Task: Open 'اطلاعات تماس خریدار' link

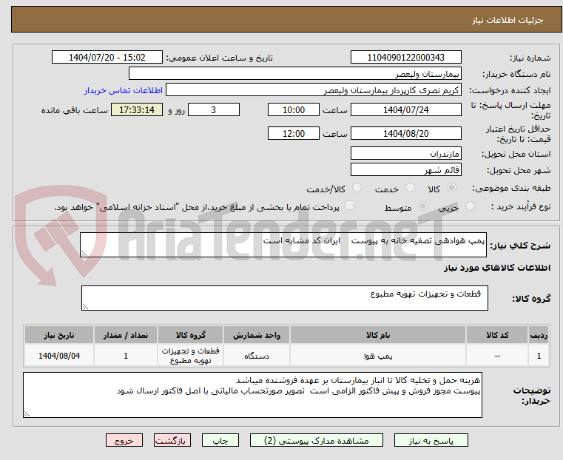Action: [124, 90]
